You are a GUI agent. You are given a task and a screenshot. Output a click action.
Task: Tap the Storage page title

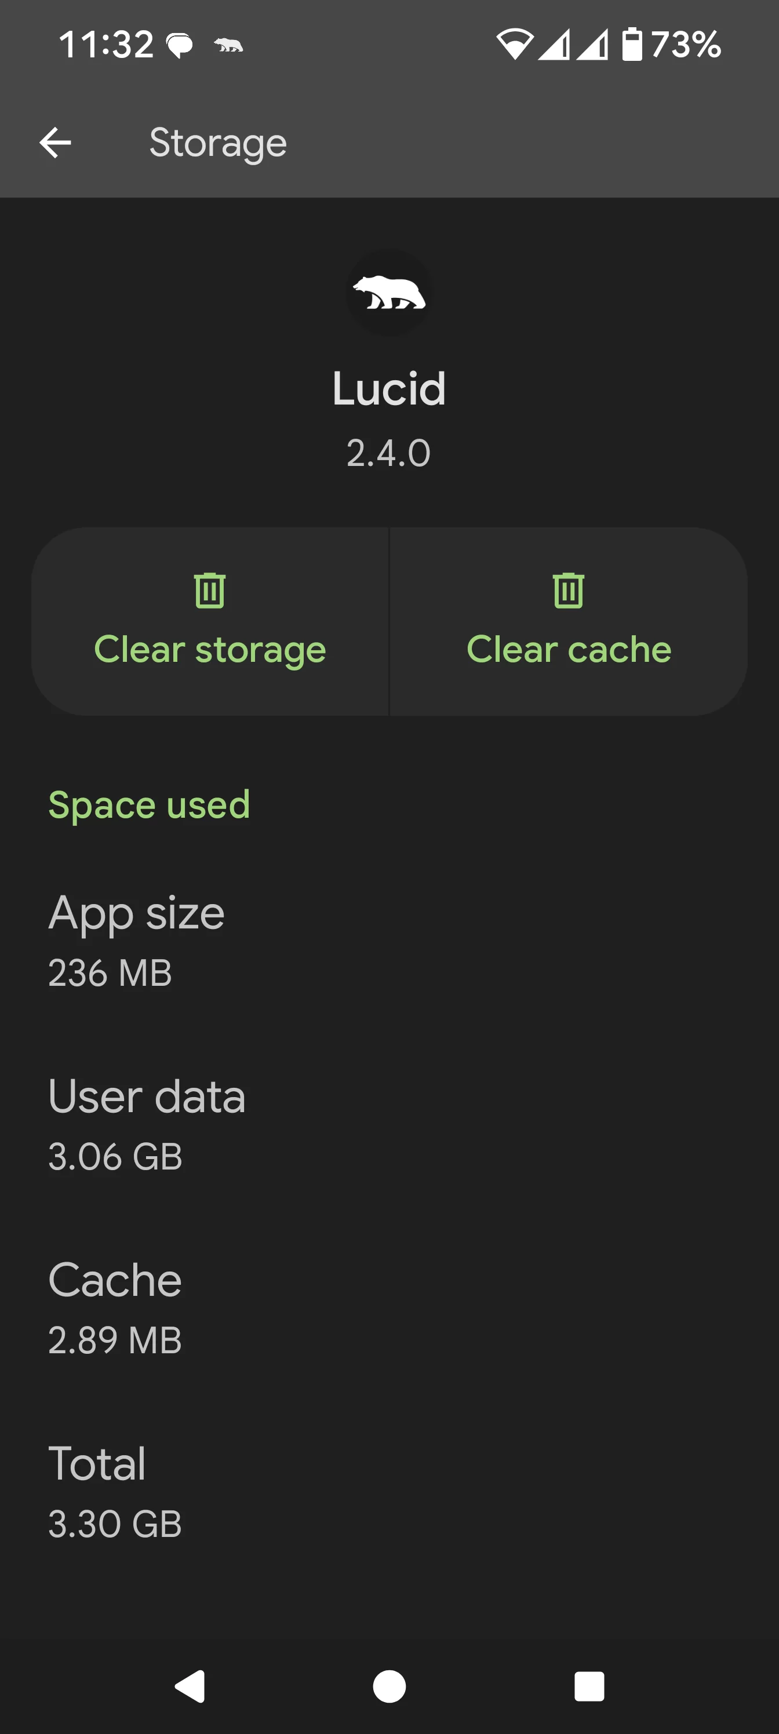(218, 143)
